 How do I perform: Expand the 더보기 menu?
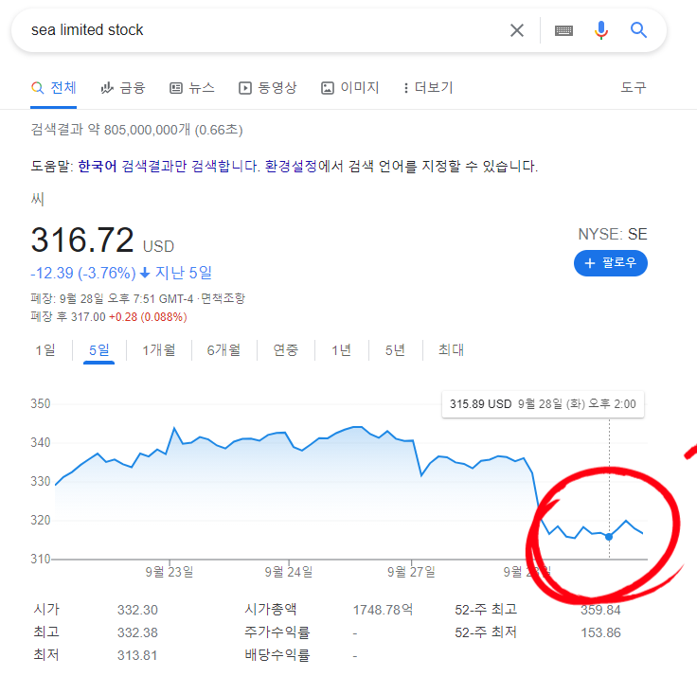click(x=428, y=88)
